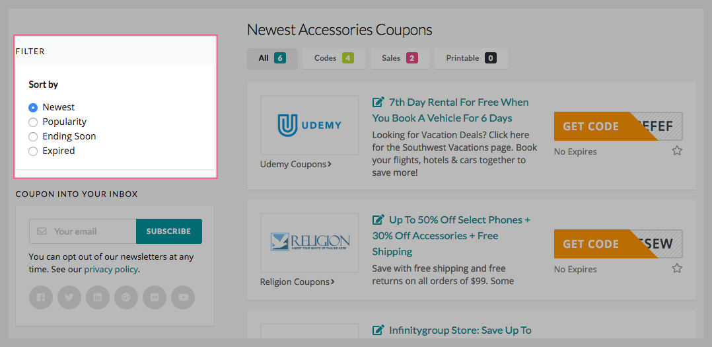Switch to the Printable tab
712x347 pixels.
click(x=472, y=58)
